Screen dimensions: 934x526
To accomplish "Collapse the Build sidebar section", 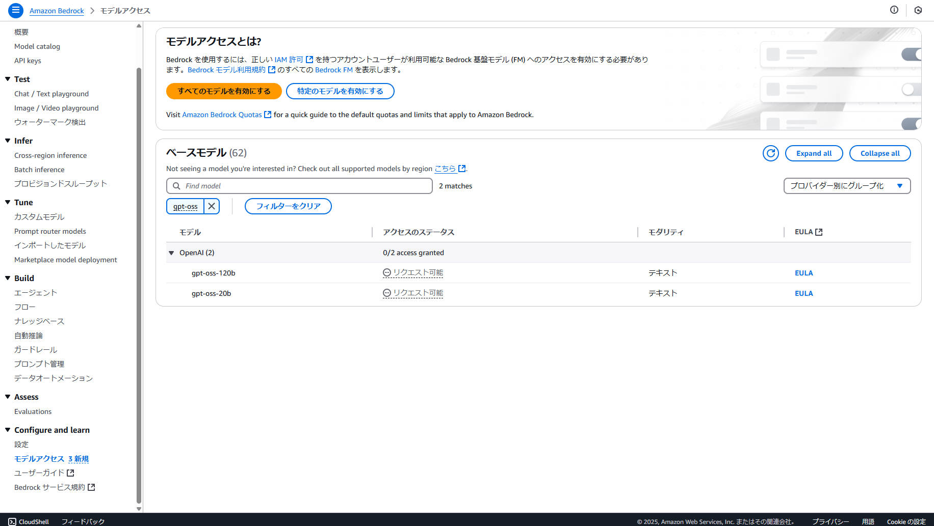I will (x=8, y=278).
